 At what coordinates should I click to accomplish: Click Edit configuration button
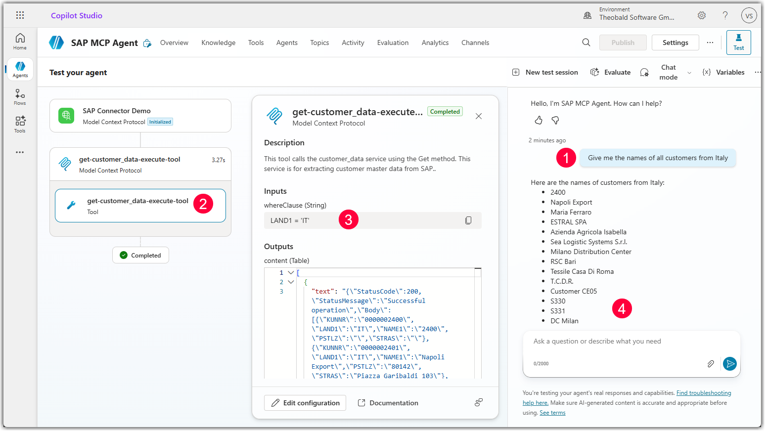pos(305,403)
